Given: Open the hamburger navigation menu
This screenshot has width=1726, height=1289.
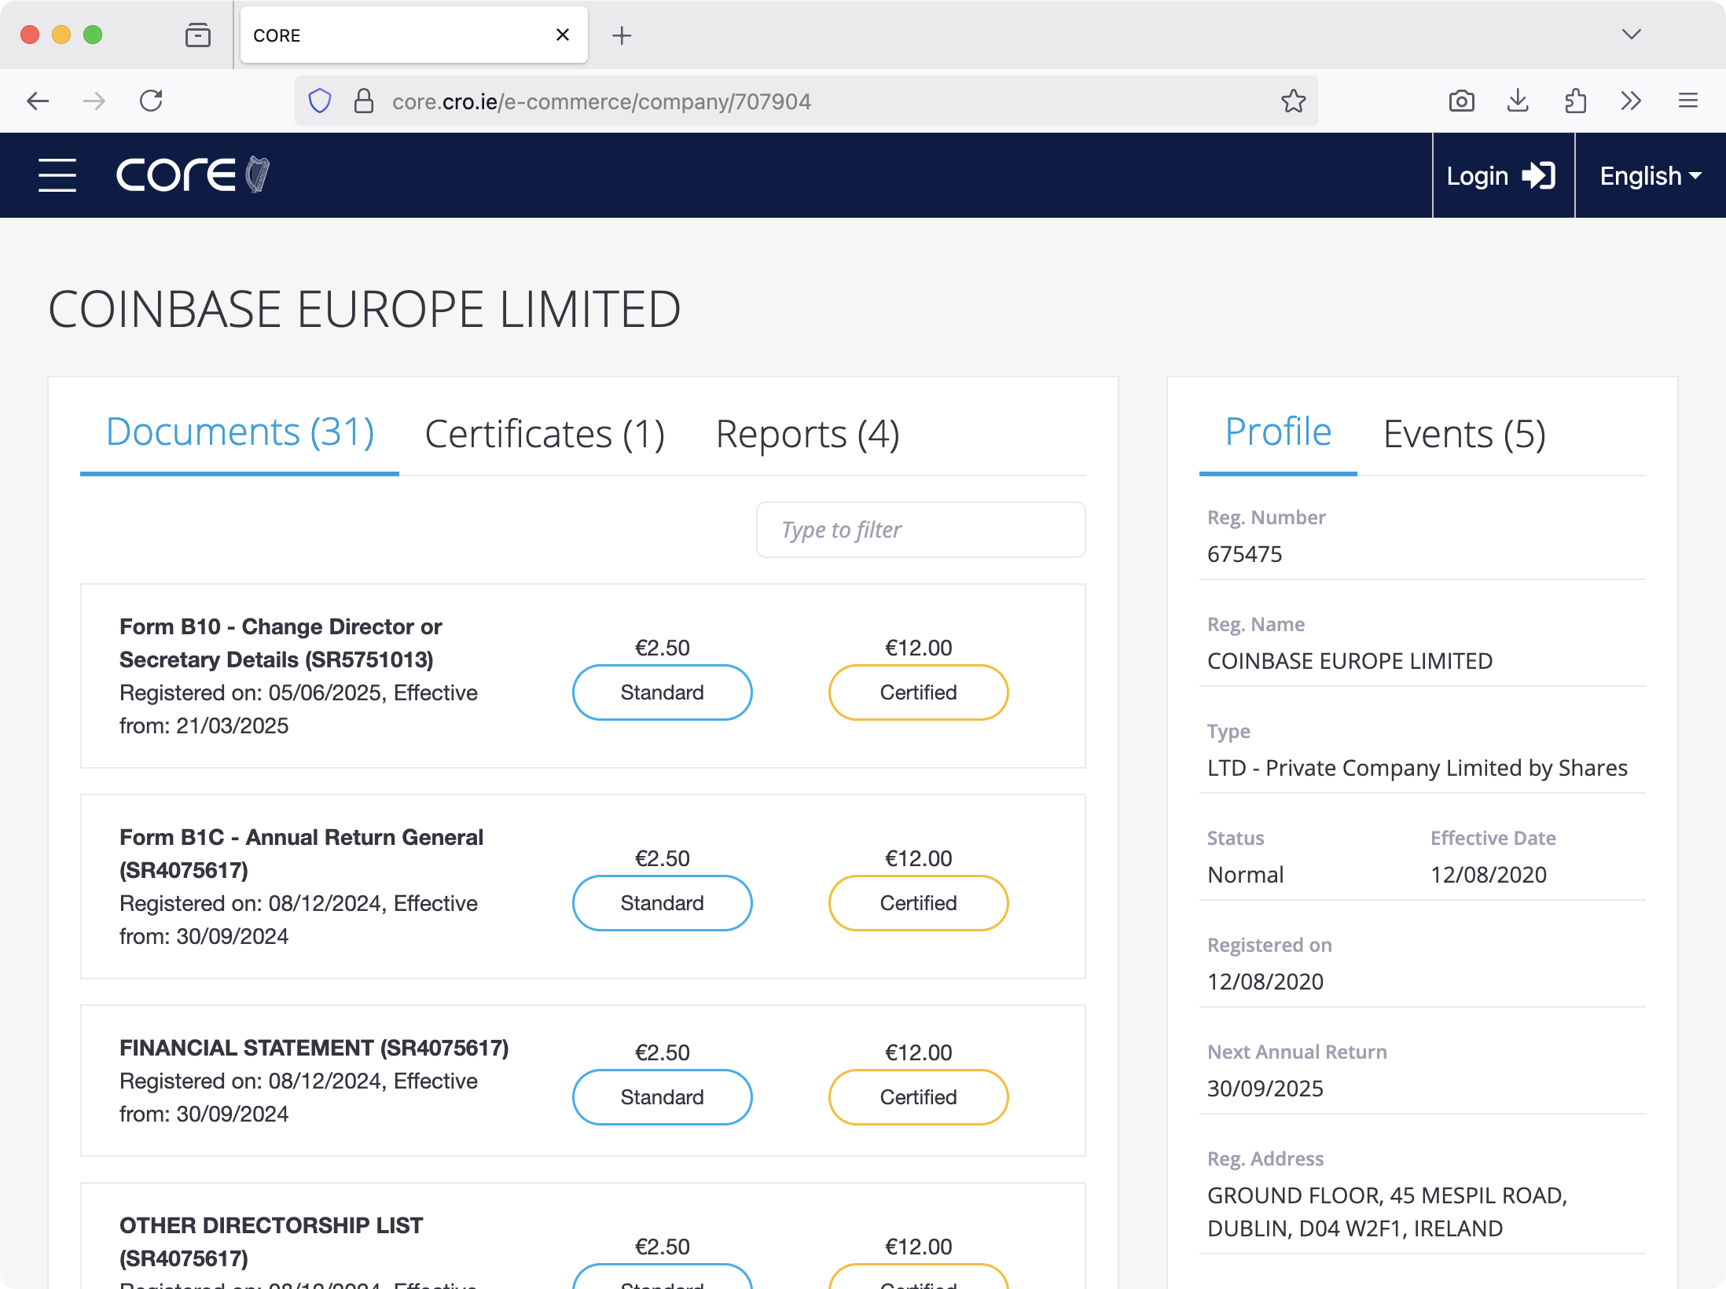Looking at the screenshot, I should [x=57, y=174].
